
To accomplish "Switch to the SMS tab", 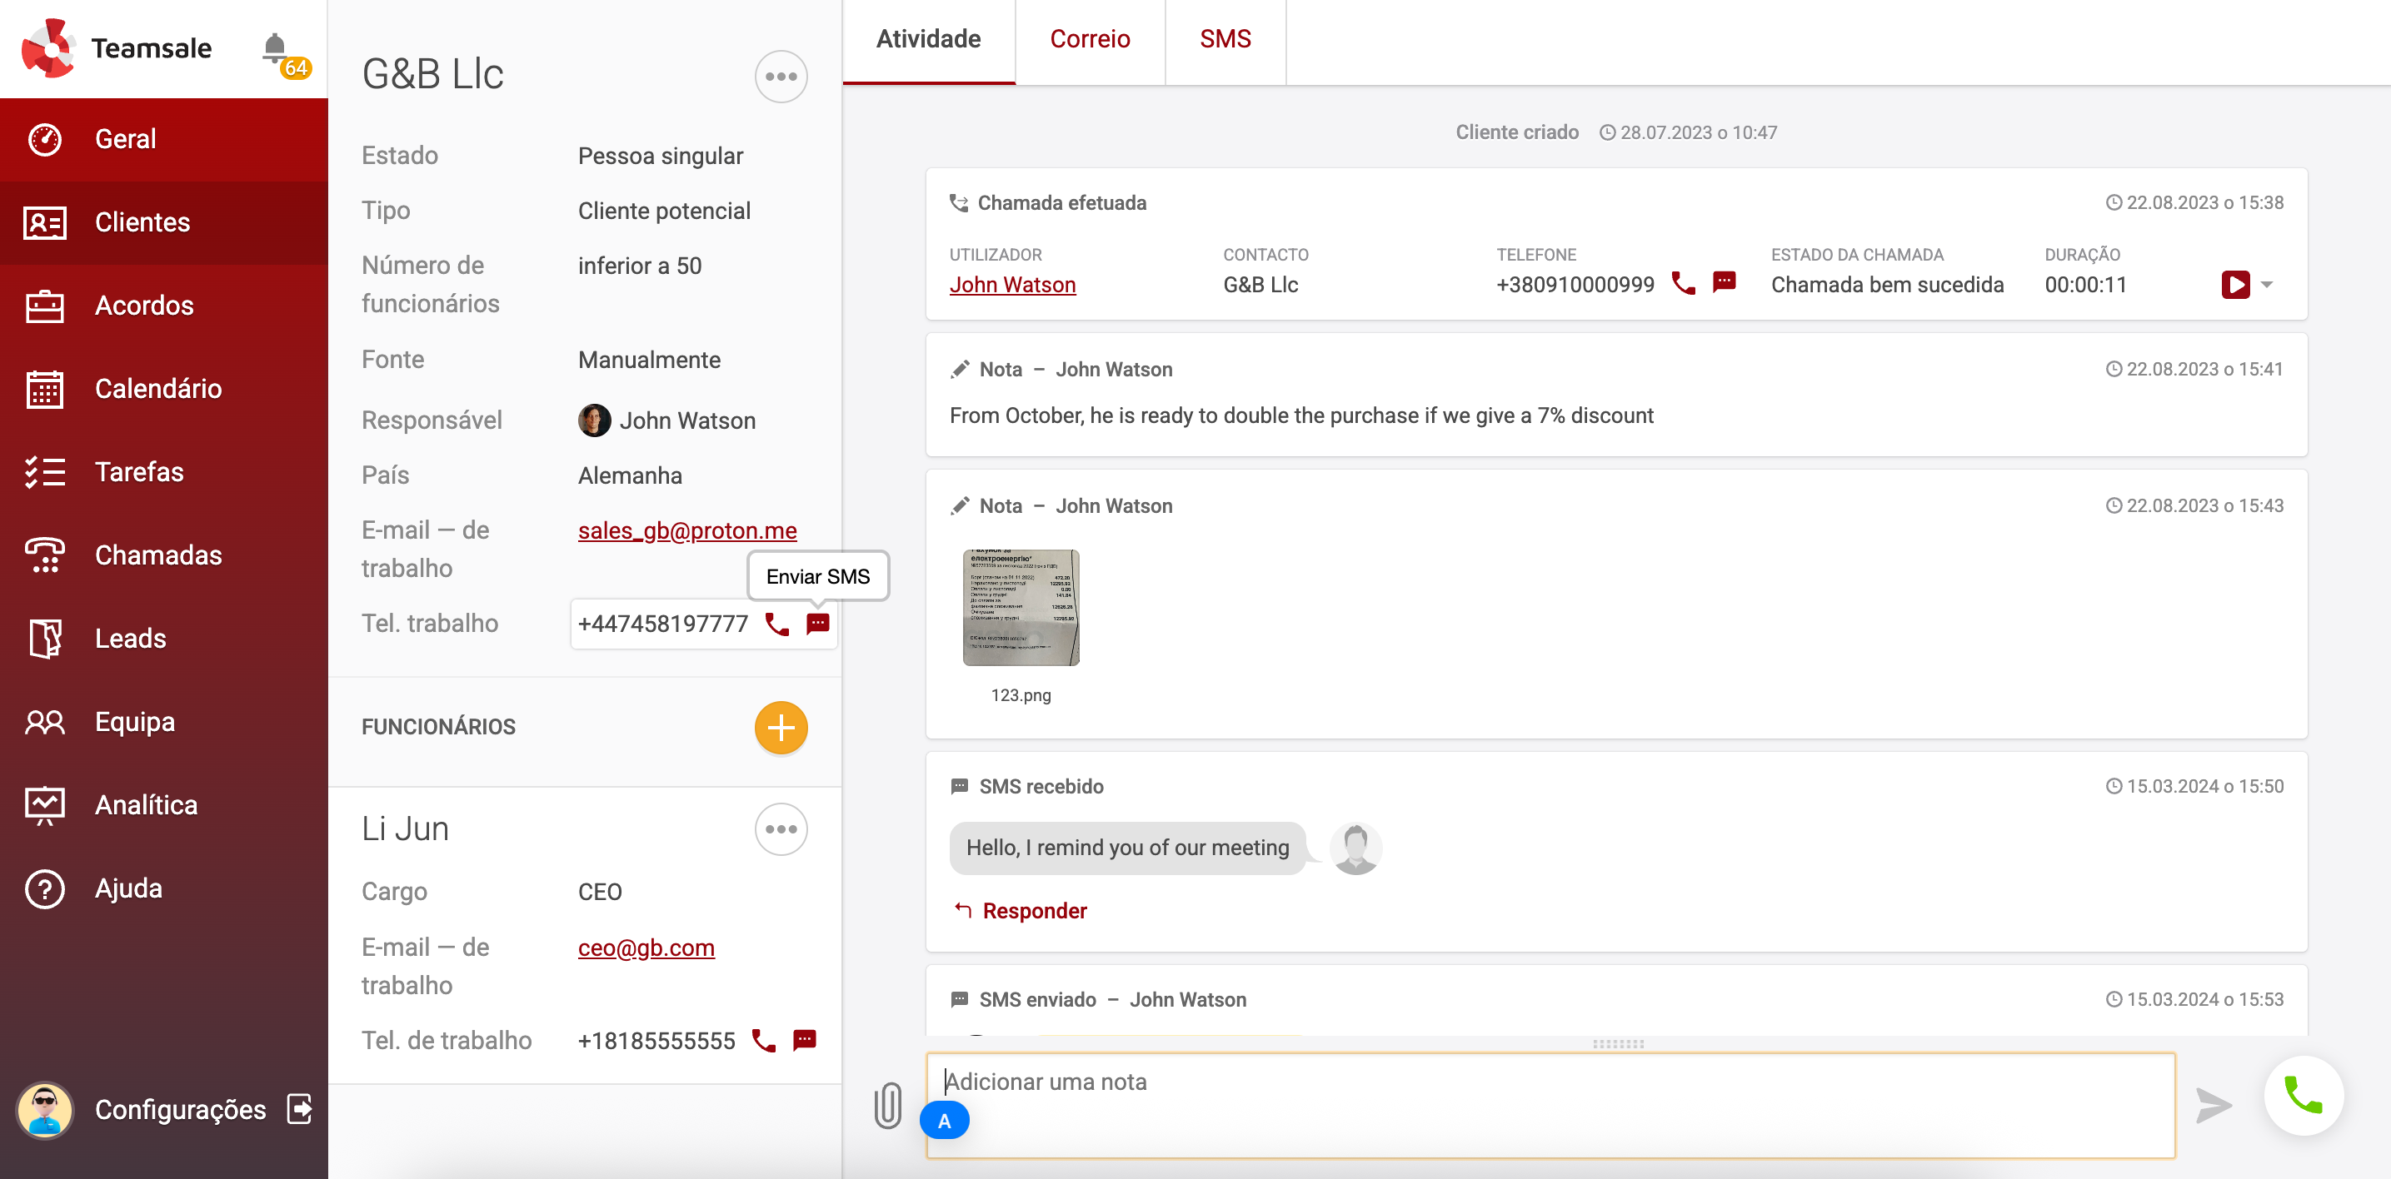I will coord(1225,39).
